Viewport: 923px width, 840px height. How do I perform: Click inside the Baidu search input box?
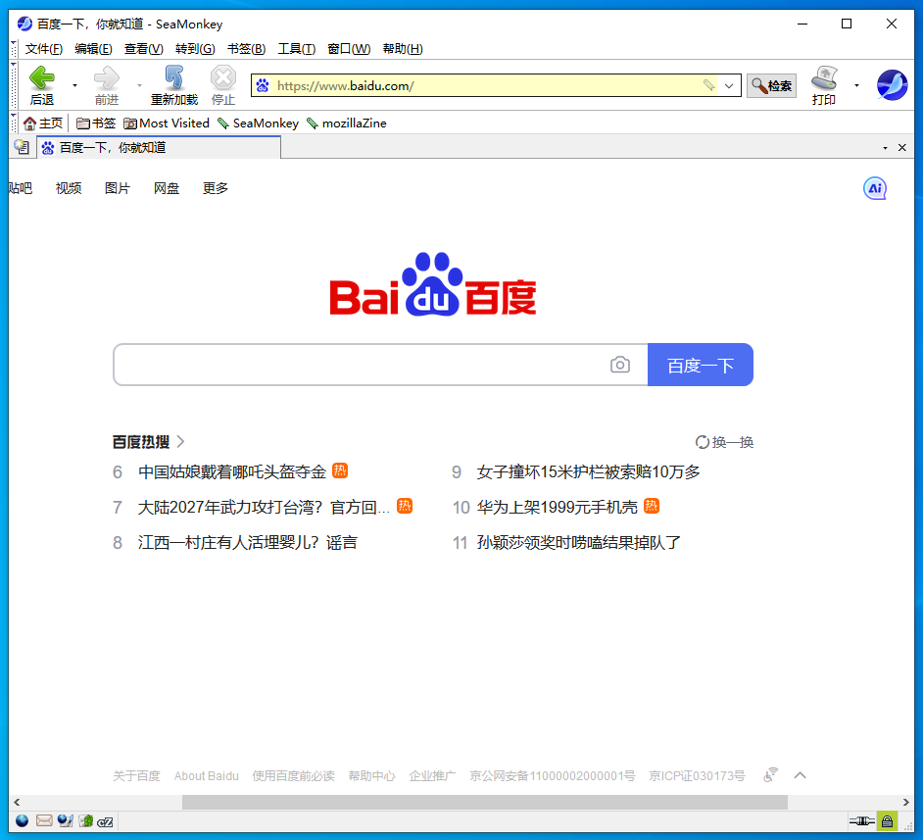(363, 365)
